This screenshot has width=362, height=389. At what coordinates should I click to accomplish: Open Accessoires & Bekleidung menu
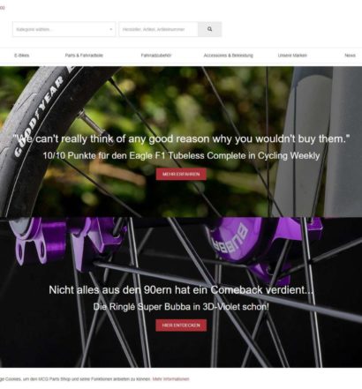(x=229, y=56)
